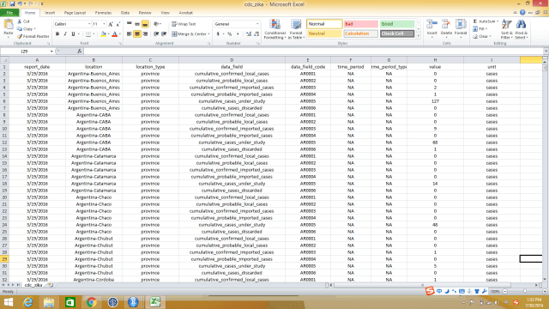549x309 pixels.
Task: Open the Conditional Formatting dropdown
Action: coord(274,29)
